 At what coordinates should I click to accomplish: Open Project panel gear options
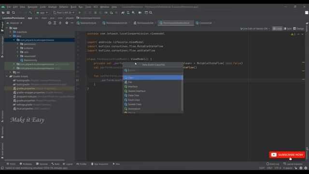click(x=67, y=23)
